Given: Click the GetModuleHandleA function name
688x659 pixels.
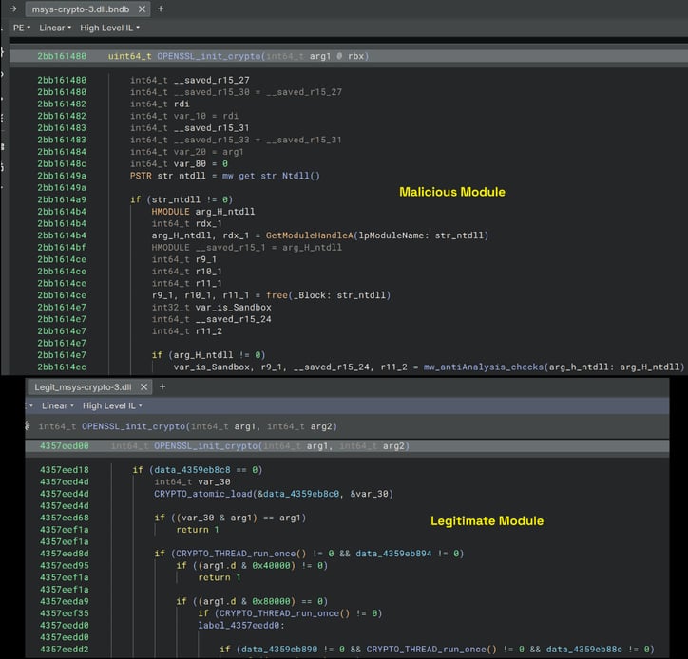Looking at the screenshot, I should (310, 235).
